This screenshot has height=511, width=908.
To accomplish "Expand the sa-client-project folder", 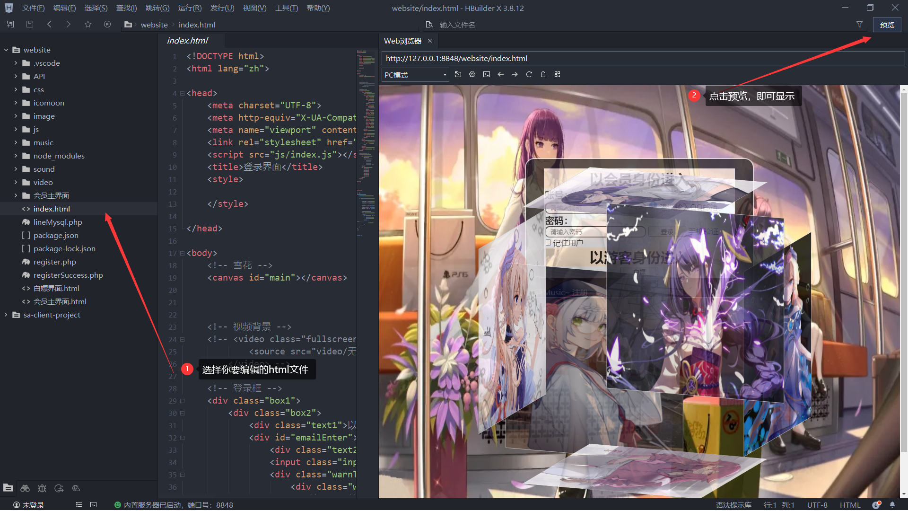I will click(x=6, y=315).
